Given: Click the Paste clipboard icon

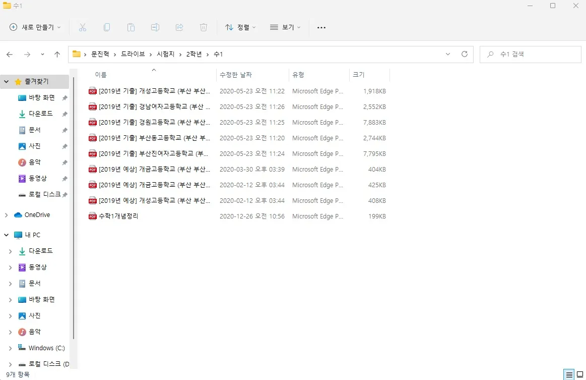Looking at the screenshot, I should (131, 27).
